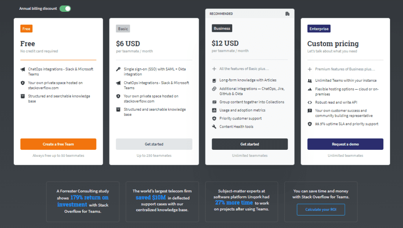Click Get started under the Basic plan
Image resolution: width=403 pixels, height=228 pixels.
[154, 144]
